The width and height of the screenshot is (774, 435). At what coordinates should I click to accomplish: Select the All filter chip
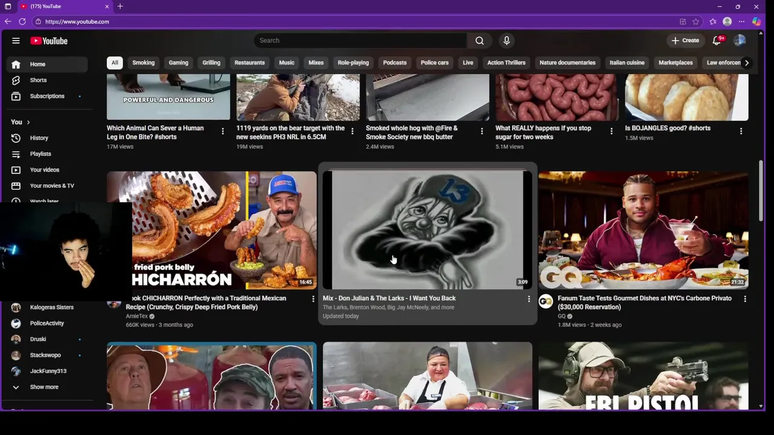[114, 63]
